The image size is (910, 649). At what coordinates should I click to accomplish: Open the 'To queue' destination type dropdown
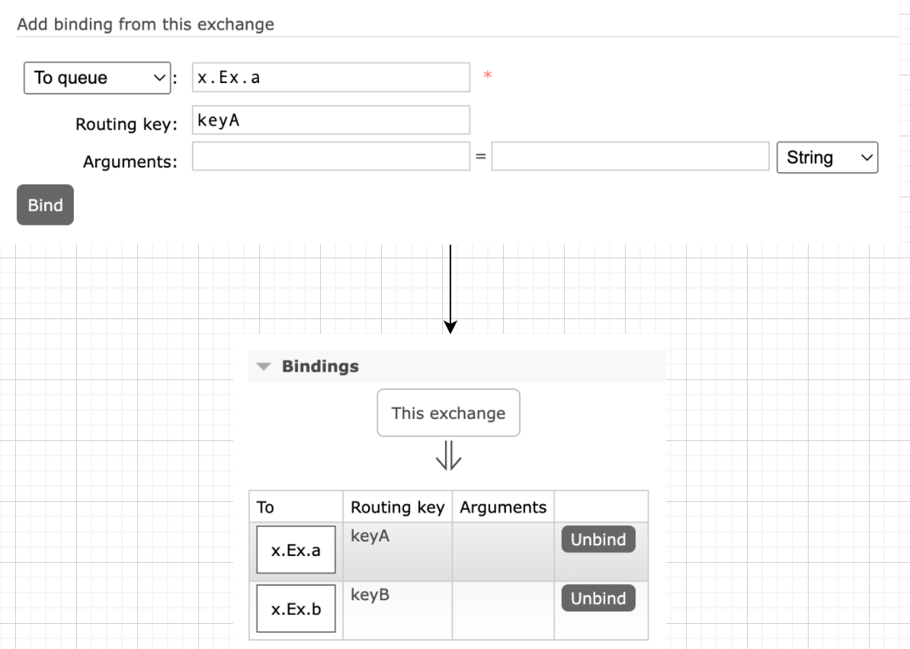97,78
